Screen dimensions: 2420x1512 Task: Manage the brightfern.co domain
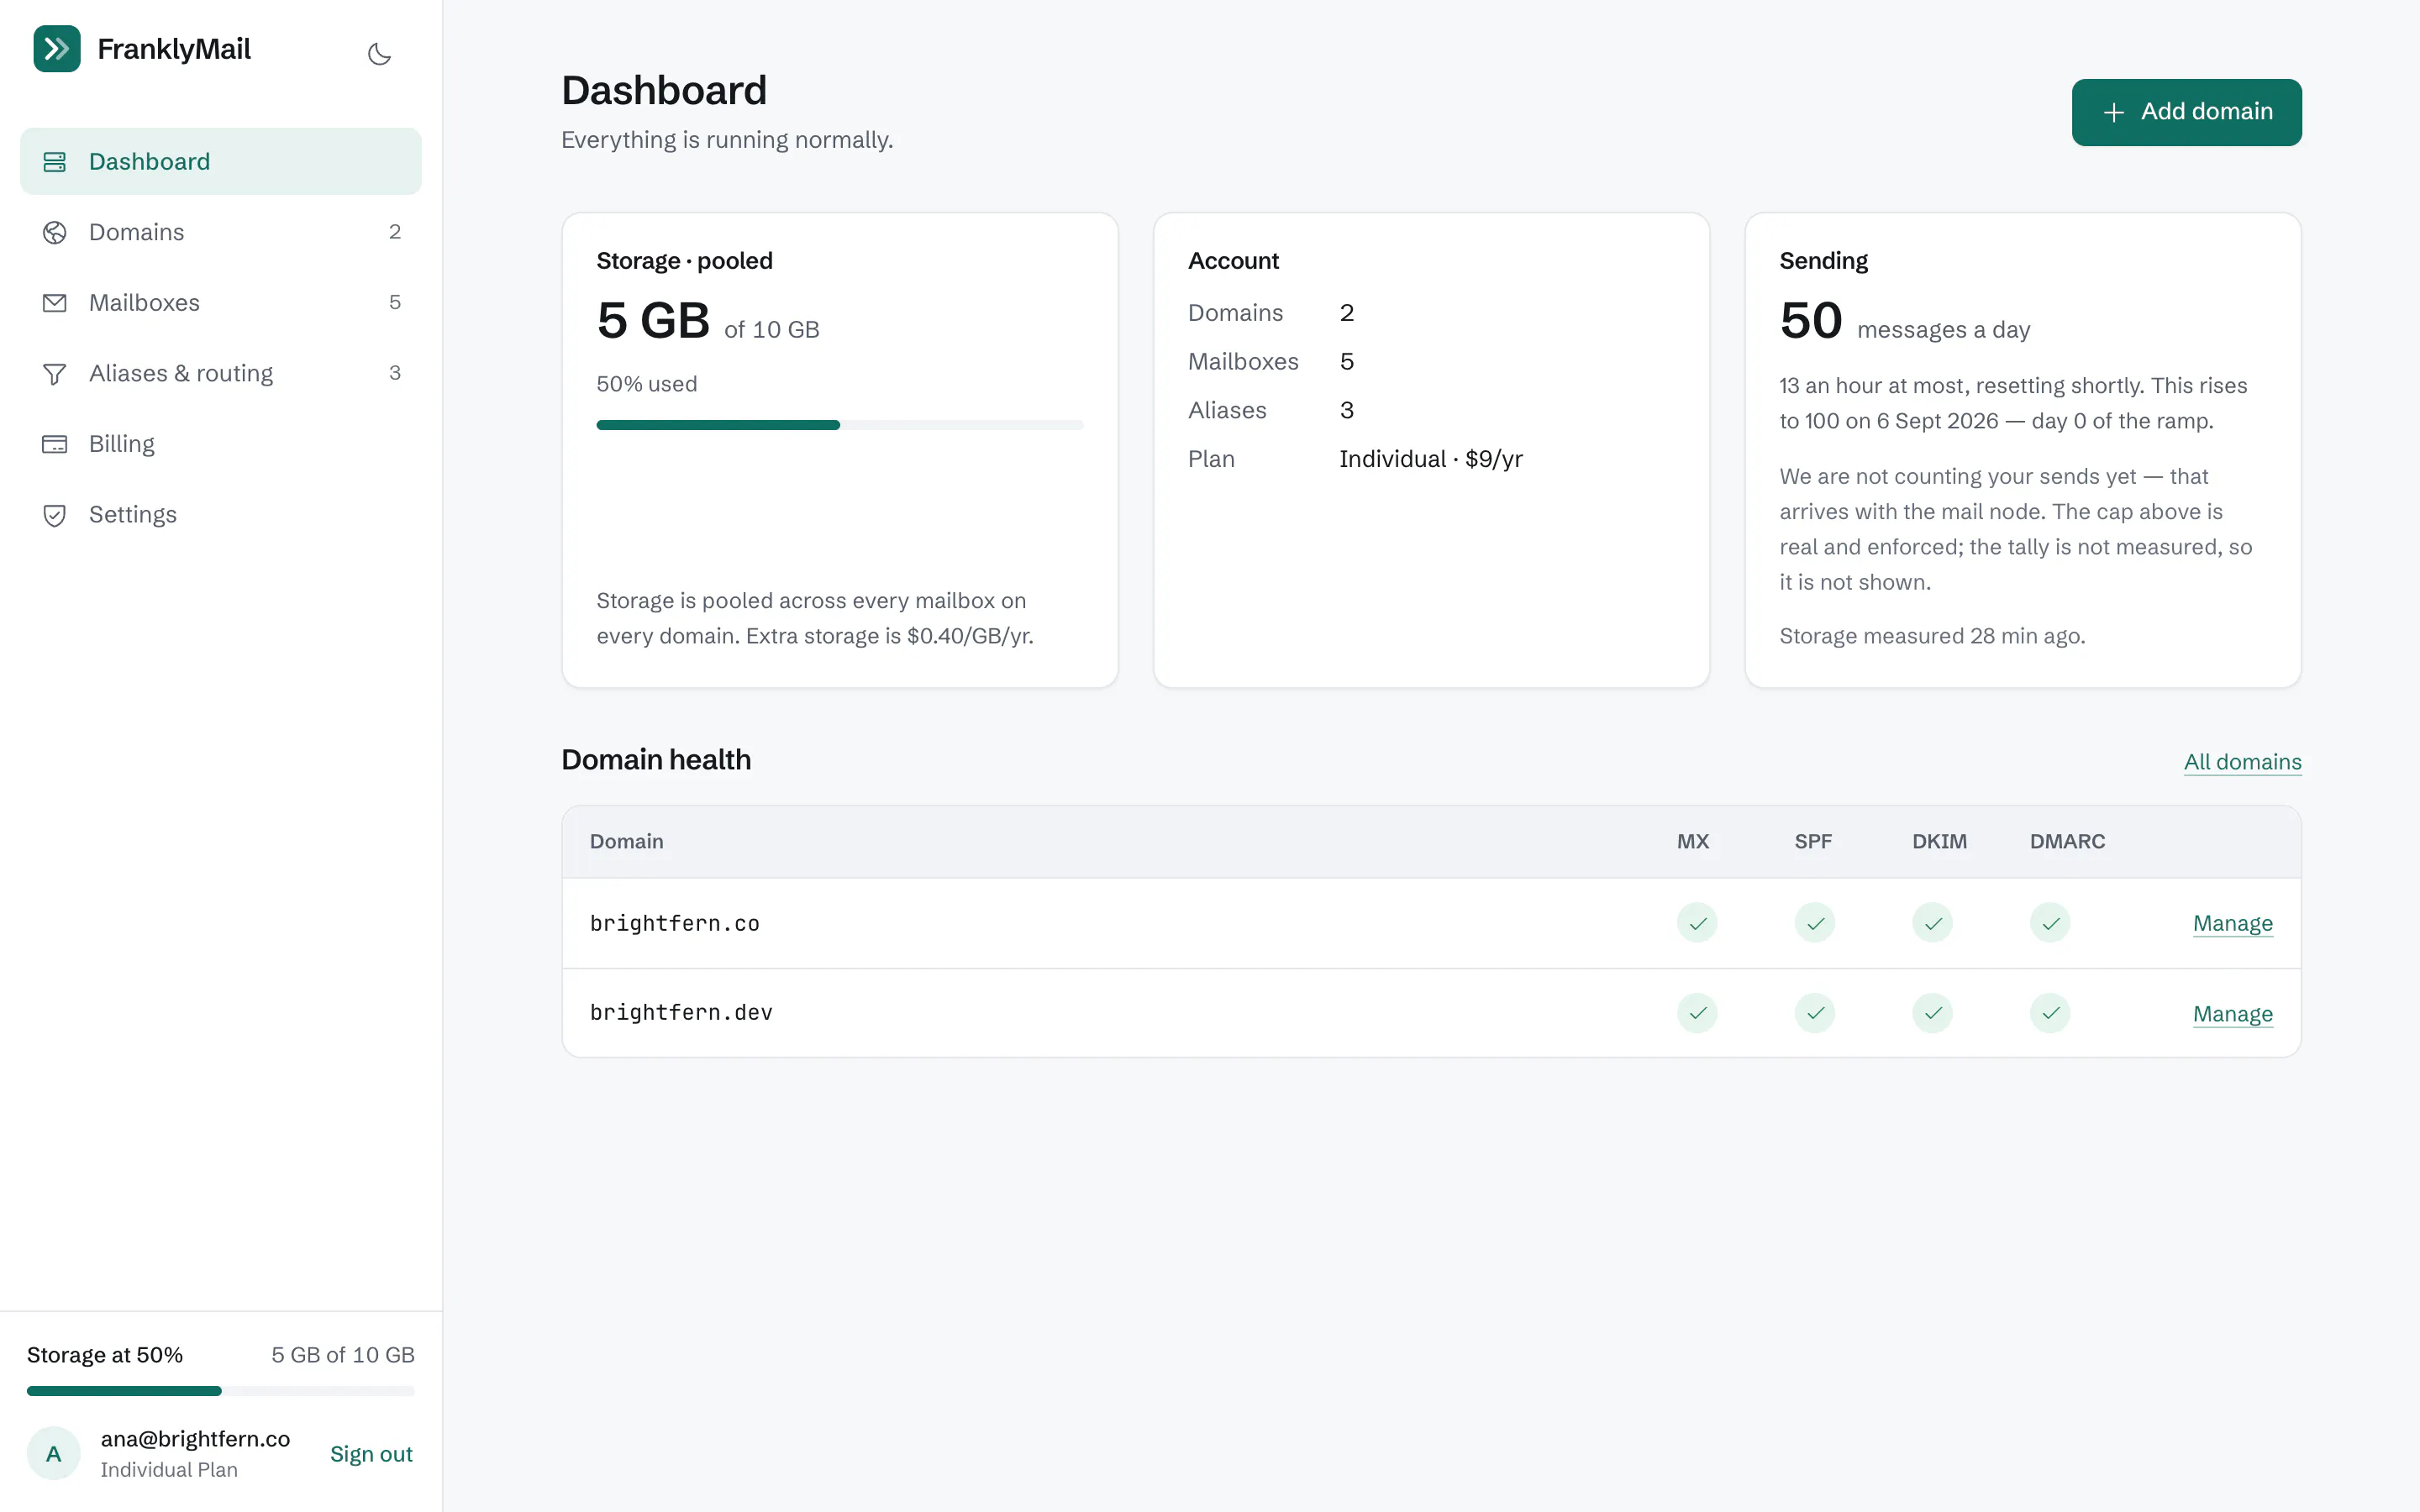tap(2232, 923)
